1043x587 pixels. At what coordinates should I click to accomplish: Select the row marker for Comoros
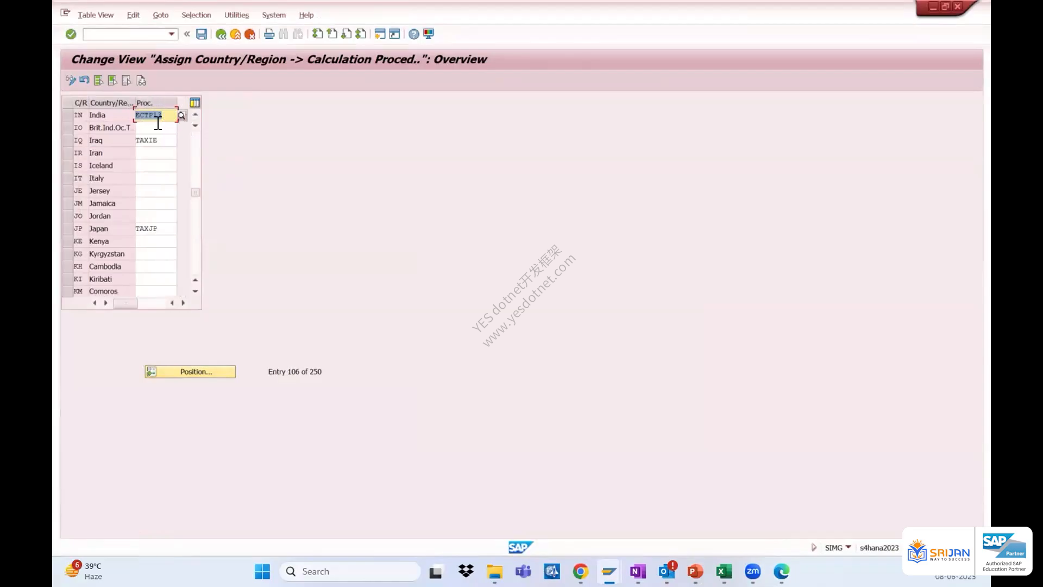[x=67, y=291]
